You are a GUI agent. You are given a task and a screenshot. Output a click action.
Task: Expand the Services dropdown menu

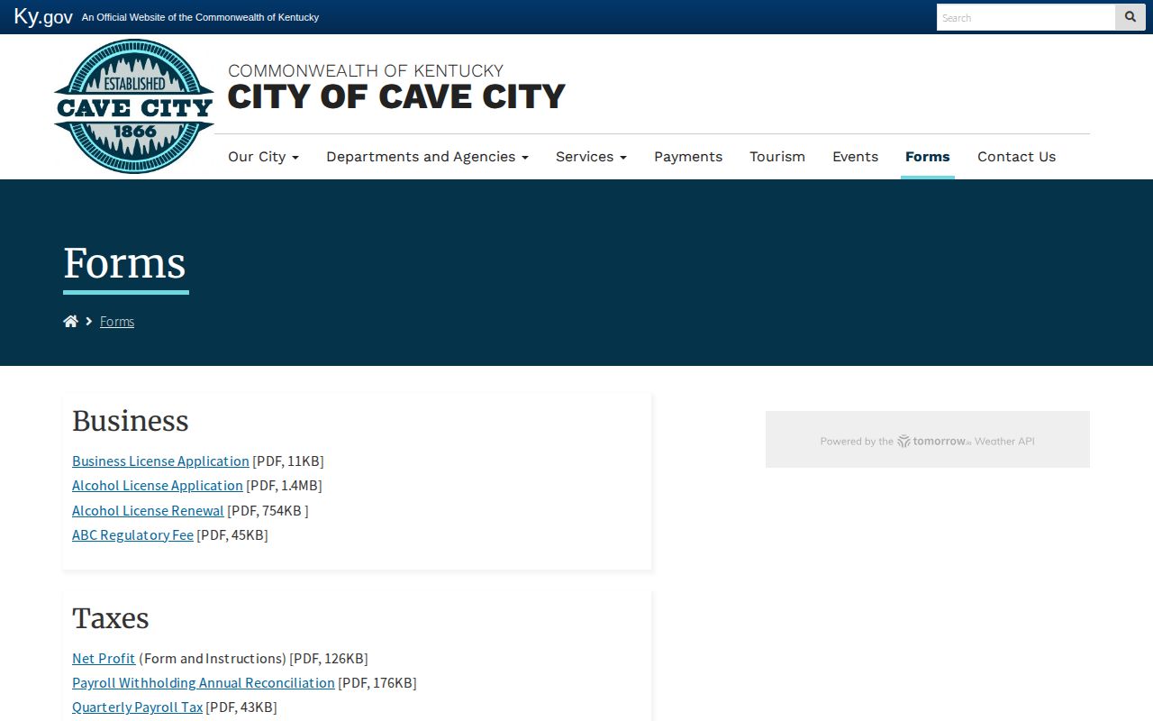[x=591, y=157]
